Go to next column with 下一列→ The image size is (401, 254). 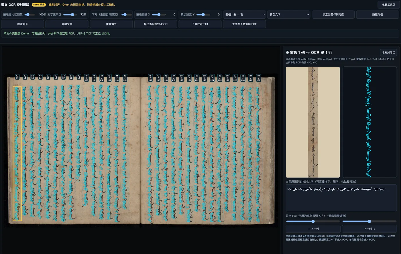coord(369,229)
